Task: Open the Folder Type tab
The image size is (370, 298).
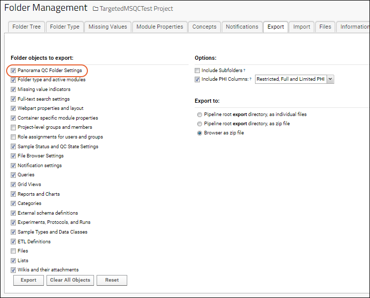Action: [65, 27]
